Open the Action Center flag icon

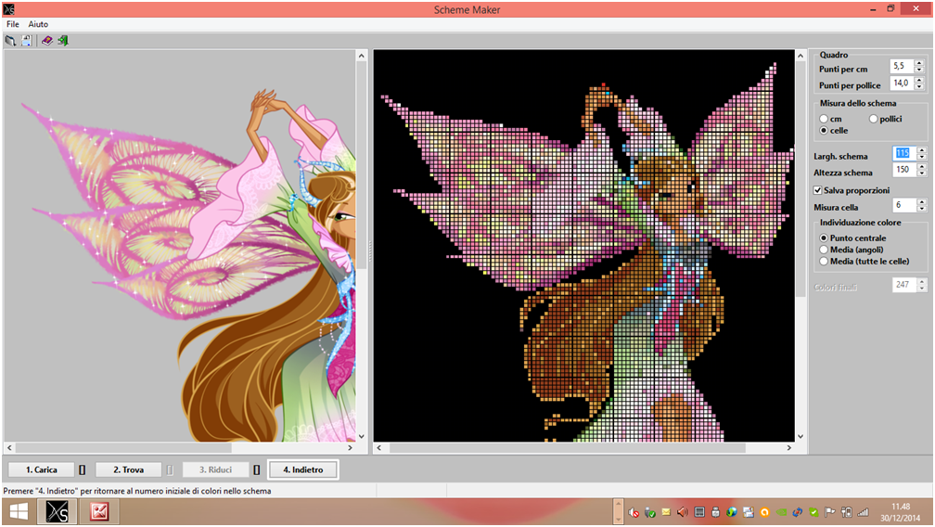[x=830, y=512]
